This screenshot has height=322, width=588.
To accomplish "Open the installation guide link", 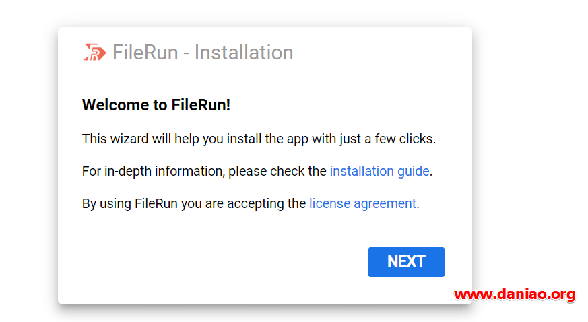I will 379,171.
